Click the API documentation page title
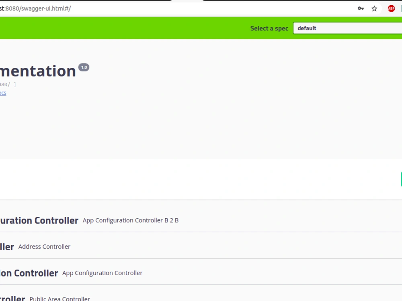The width and height of the screenshot is (402, 301). [x=38, y=71]
